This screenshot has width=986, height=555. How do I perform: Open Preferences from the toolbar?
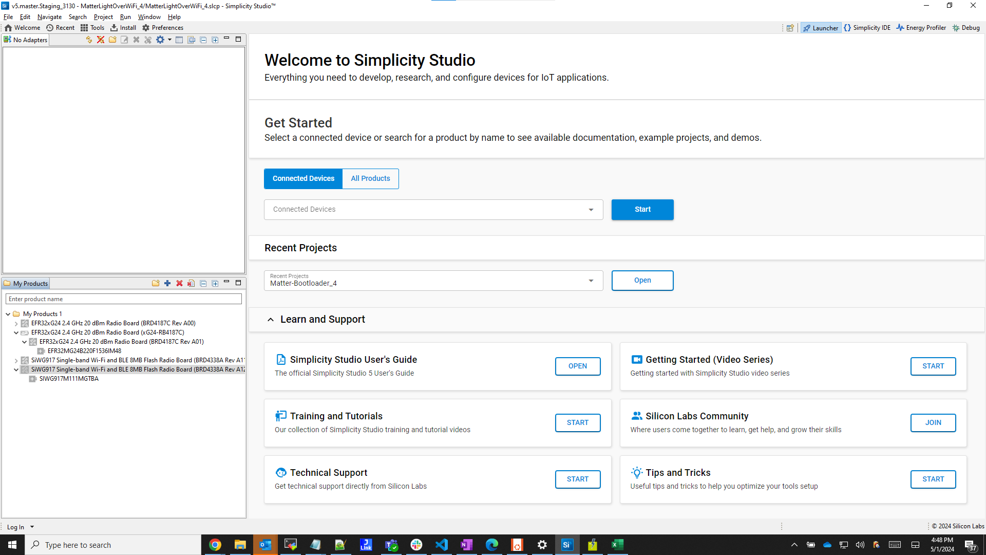(x=163, y=28)
